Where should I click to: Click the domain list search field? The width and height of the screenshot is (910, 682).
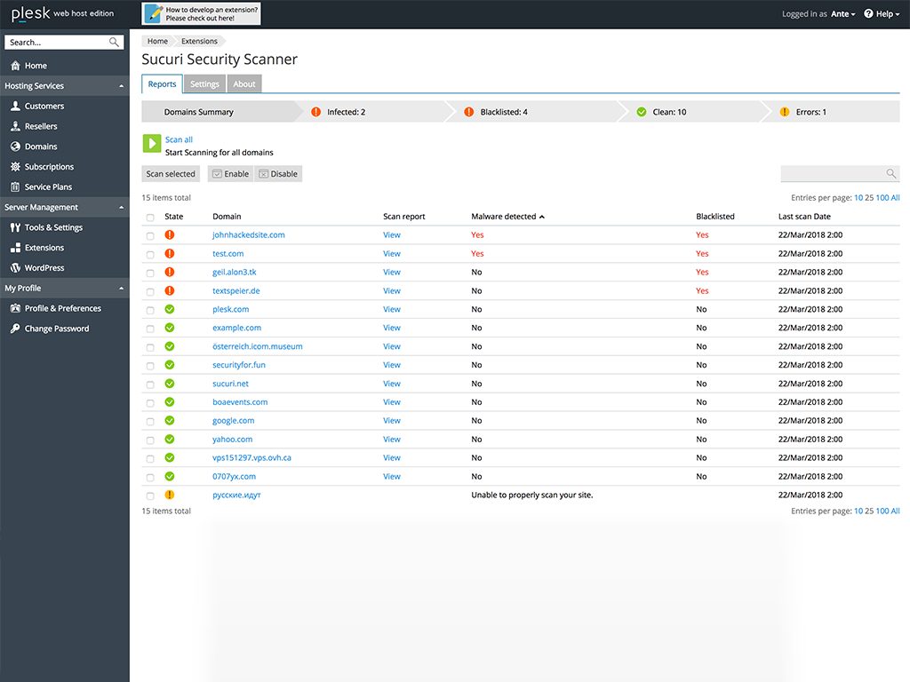pyautogui.click(x=833, y=174)
